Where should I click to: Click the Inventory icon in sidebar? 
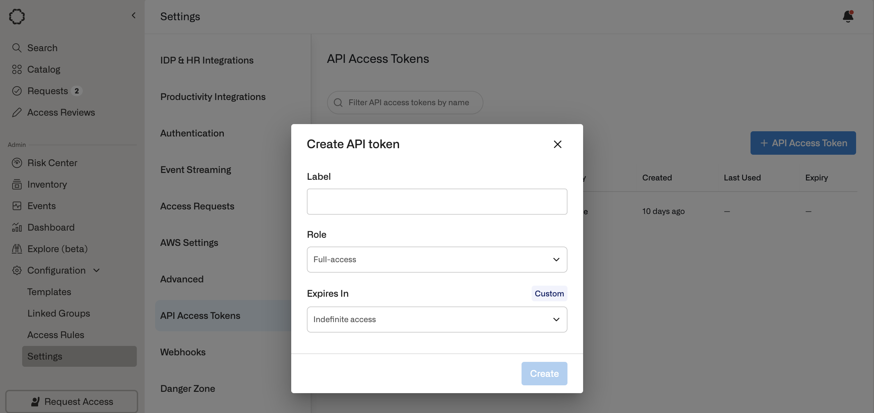click(x=17, y=185)
